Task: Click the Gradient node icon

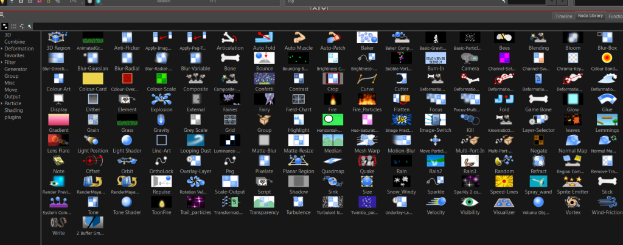Action: click(58, 120)
